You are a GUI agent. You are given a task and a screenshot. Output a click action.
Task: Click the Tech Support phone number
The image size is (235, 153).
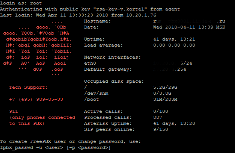(36, 100)
